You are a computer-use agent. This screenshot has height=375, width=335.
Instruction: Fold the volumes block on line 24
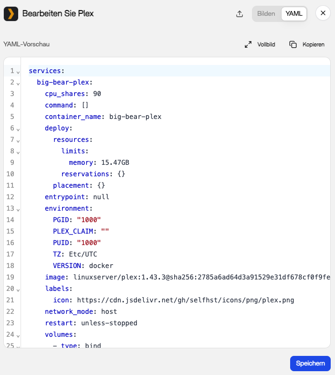coord(18,336)
